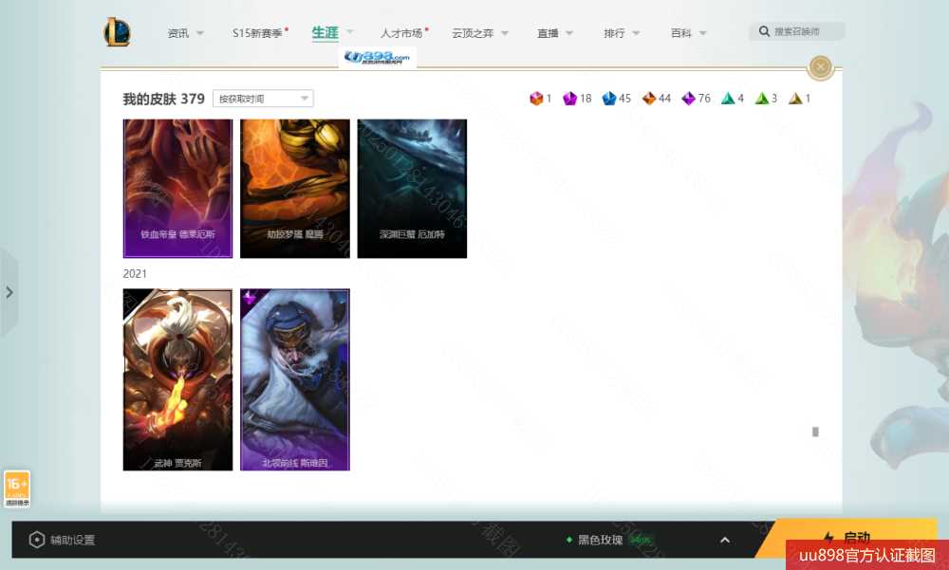
Task: Click the 16+ age rating badge
Action: click(x=17, y=488)
